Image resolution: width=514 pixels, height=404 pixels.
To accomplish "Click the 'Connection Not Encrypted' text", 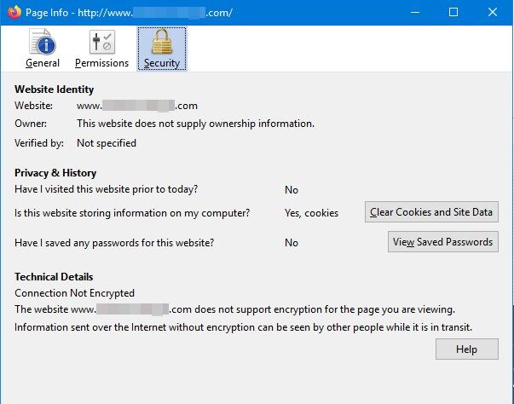I will pyautogui.click(x=74, y=293).
